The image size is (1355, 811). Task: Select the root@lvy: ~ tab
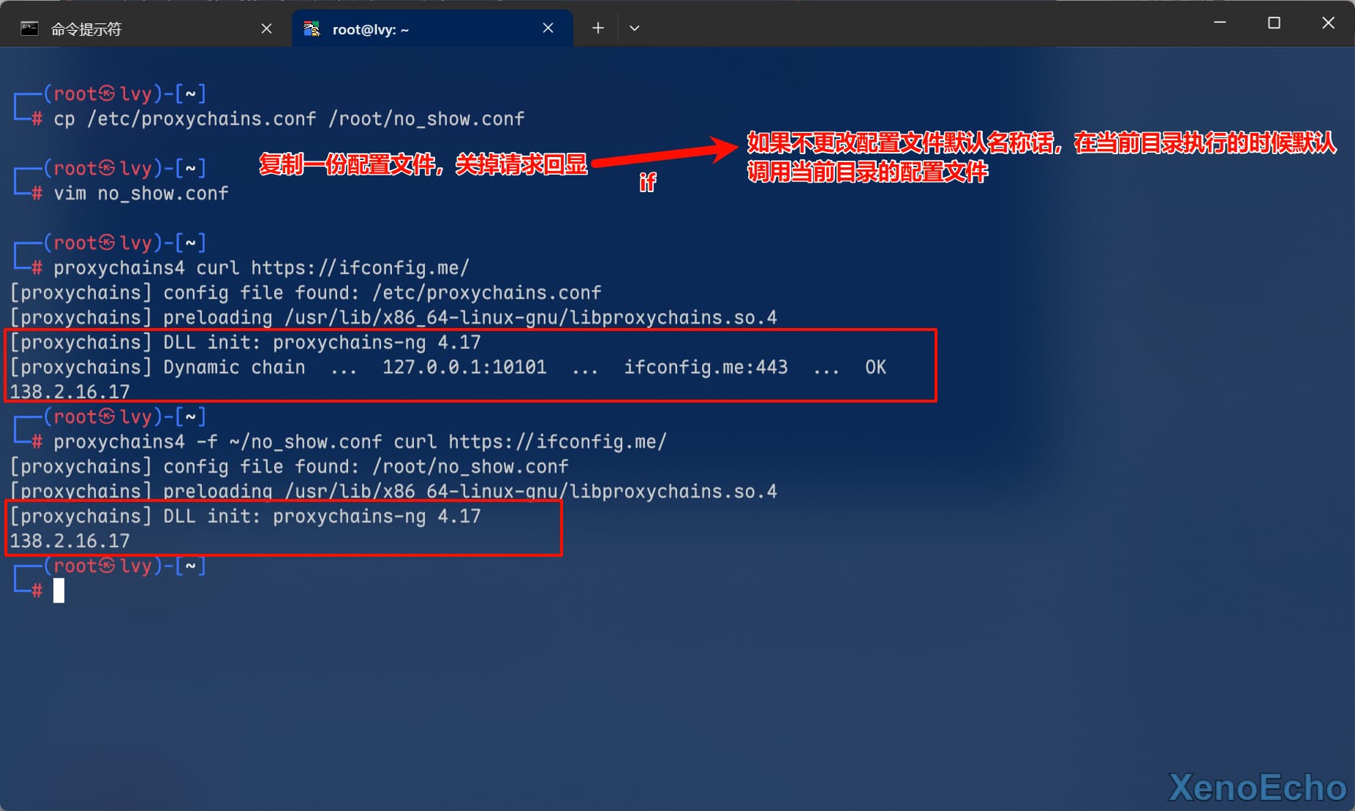(x=371, y=29)
